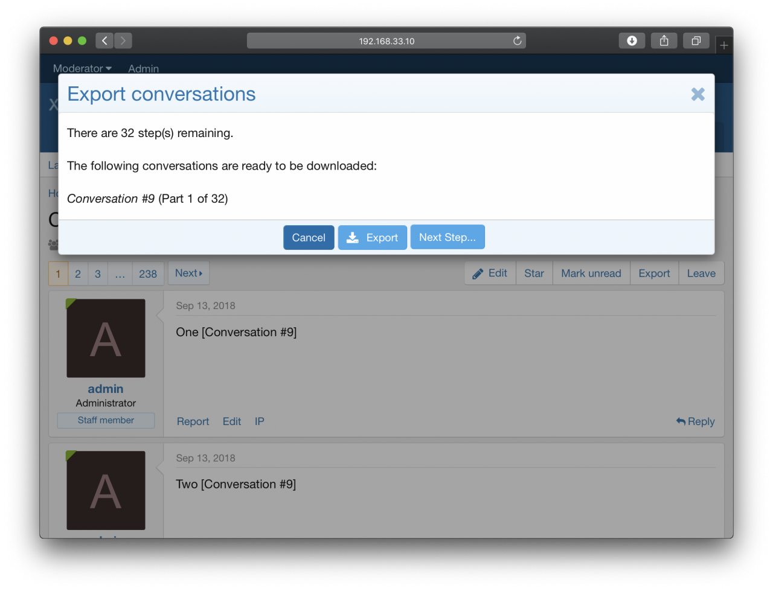Go back with browser back arrow
773x591 pixels.
(104, 41)
